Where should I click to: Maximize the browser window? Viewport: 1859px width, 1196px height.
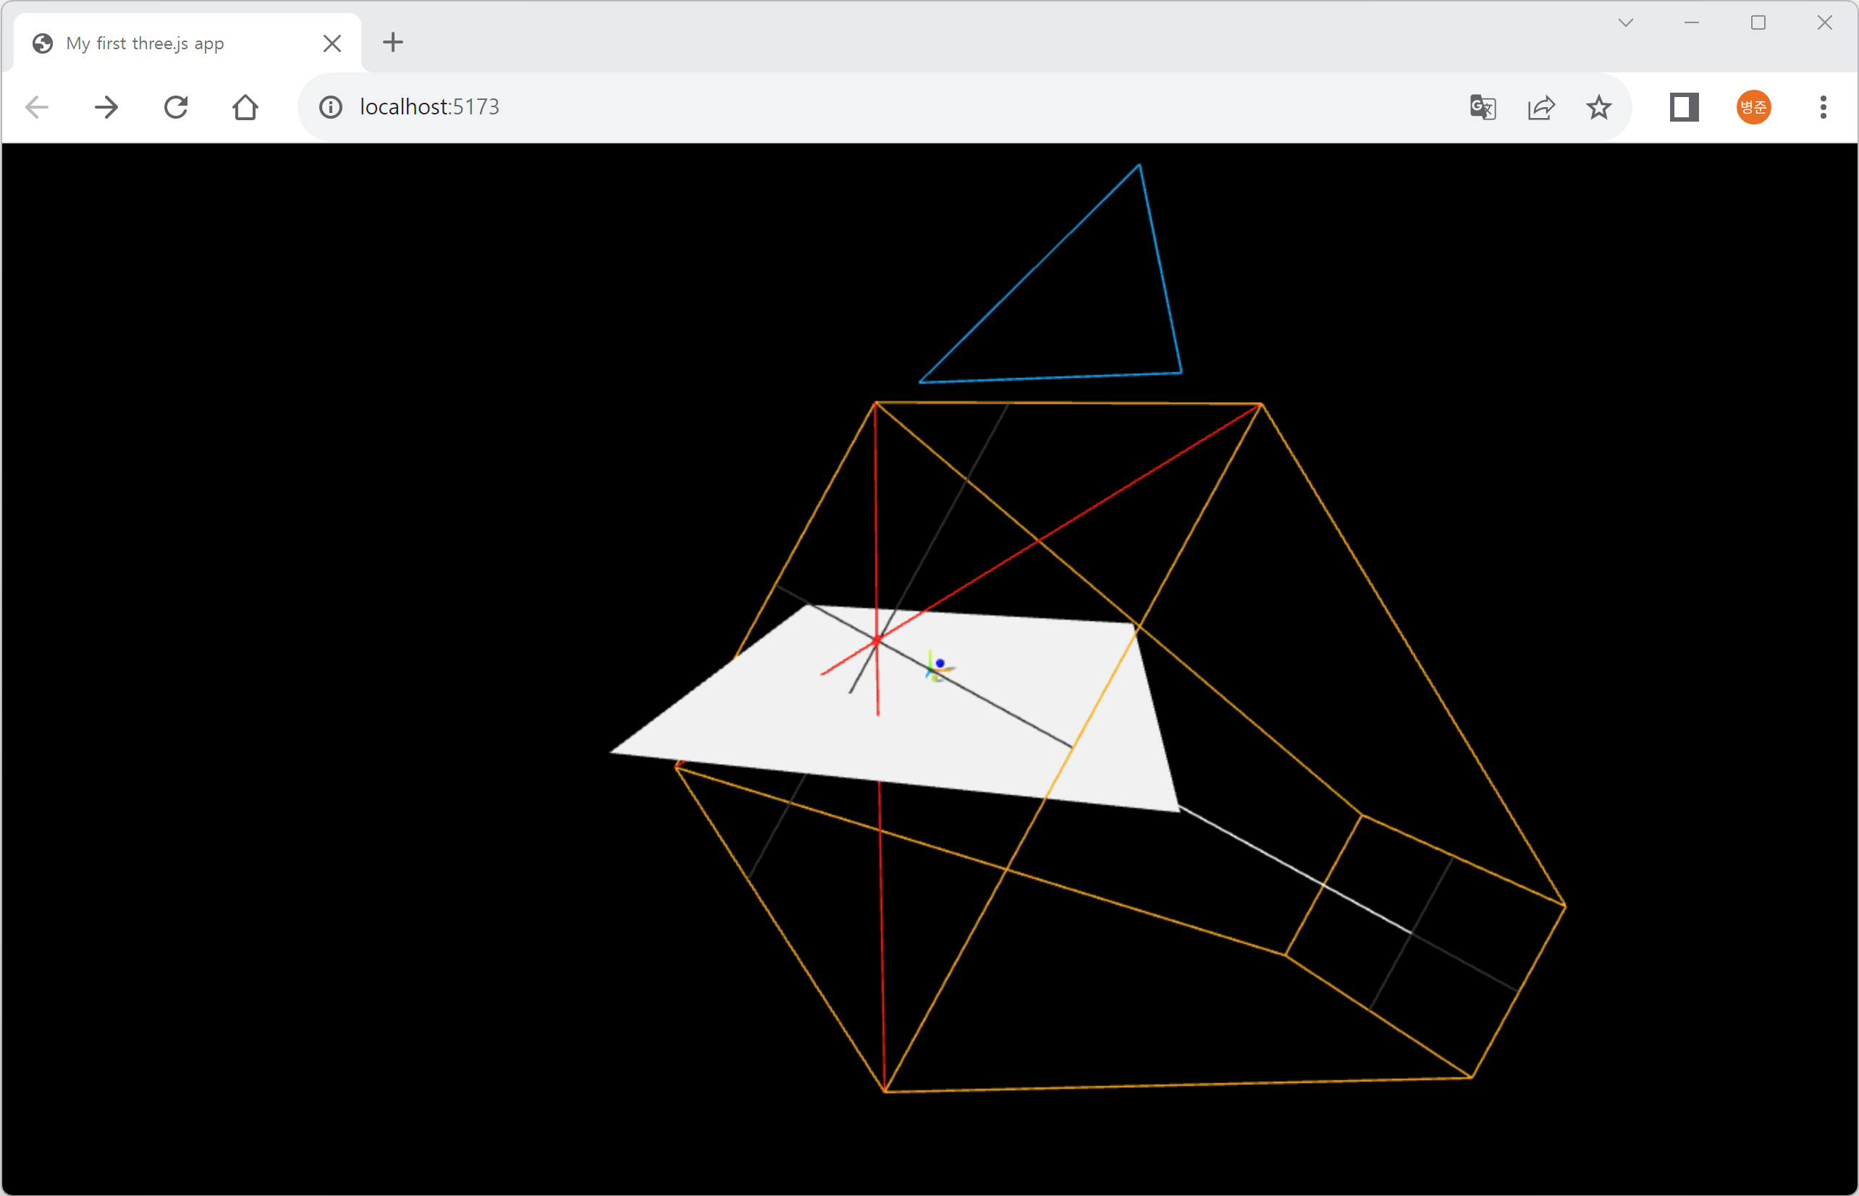pos(1758,22)
